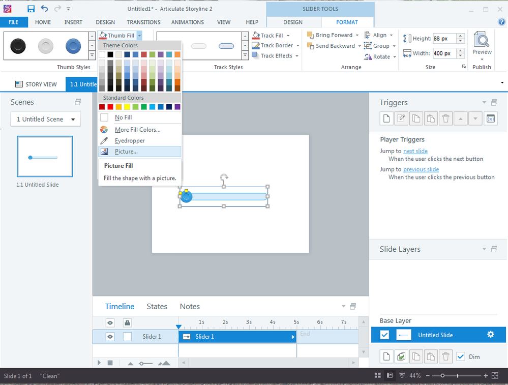This screenshot has height=385, width=508.
Task: Click the Undo arrow icon
Action: [44, 9]
